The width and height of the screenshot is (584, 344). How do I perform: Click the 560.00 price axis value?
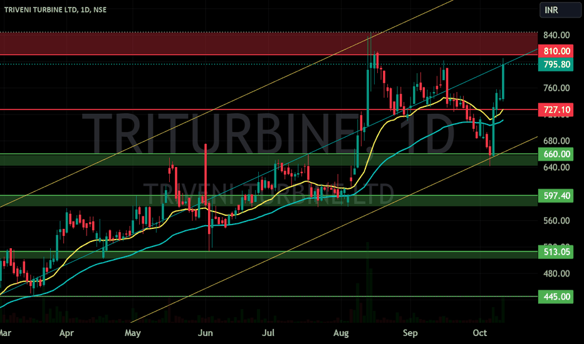(556, 221)
